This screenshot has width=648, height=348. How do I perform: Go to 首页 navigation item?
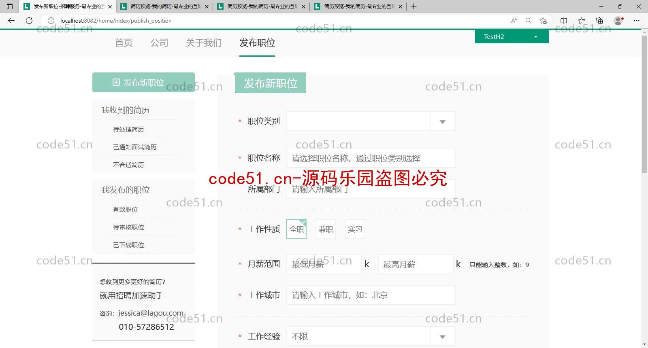(124, 43)
